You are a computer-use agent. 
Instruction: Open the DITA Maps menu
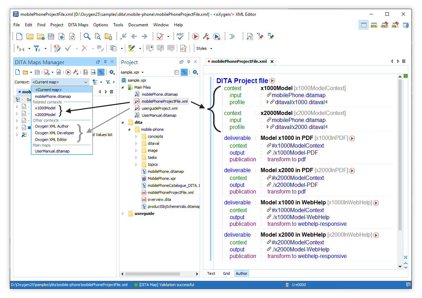click(78, 25)
